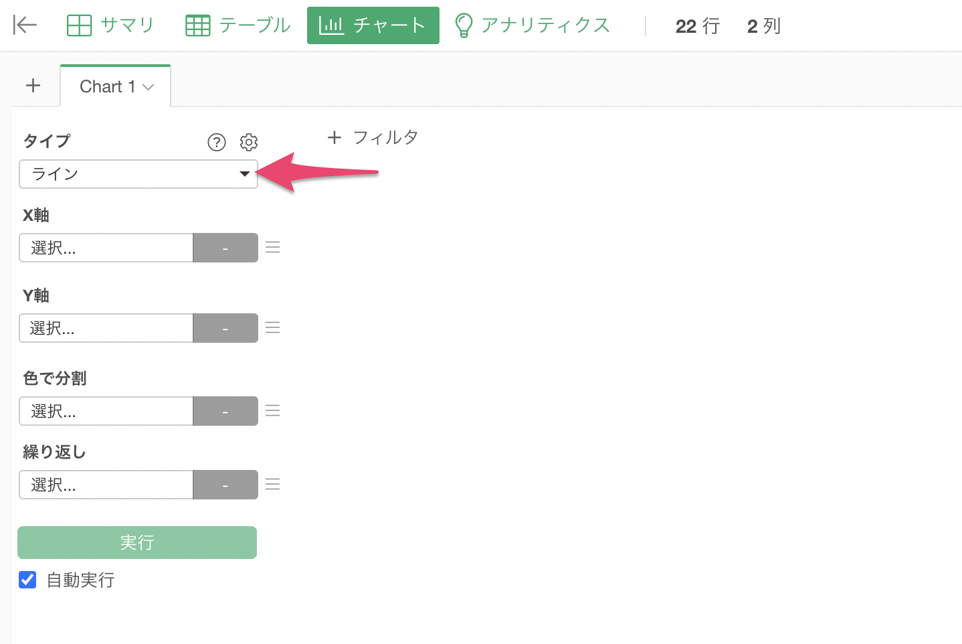Open 繰り返し row menu lines icon
The image size is (962, 644).
tap(272, 484)
